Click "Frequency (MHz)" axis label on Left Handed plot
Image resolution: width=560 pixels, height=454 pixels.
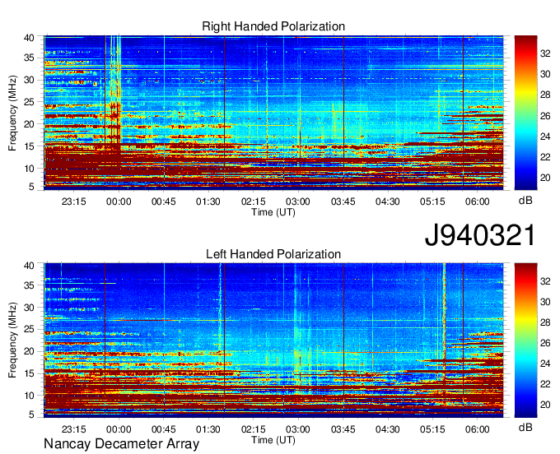[x=12, y=340]
